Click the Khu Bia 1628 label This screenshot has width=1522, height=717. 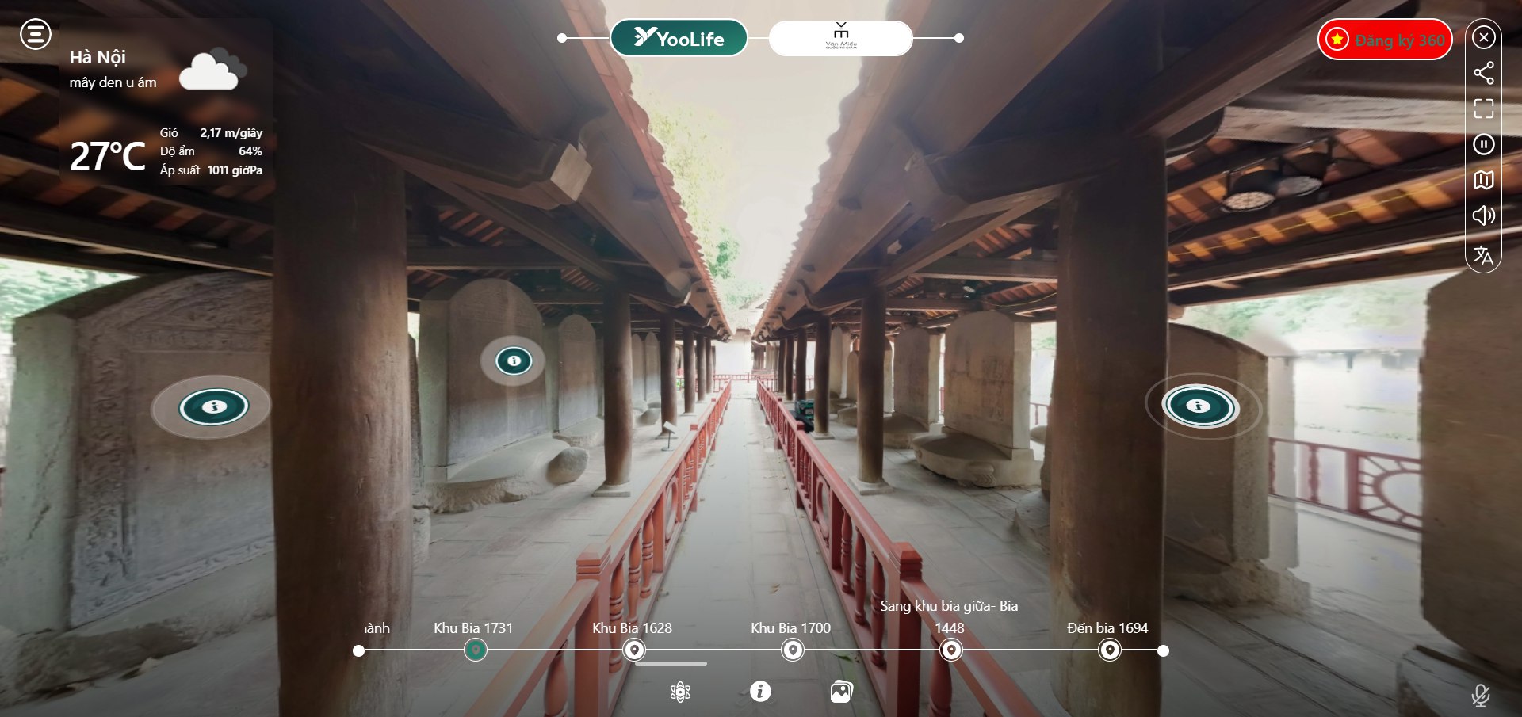click(x=632, y=628)
